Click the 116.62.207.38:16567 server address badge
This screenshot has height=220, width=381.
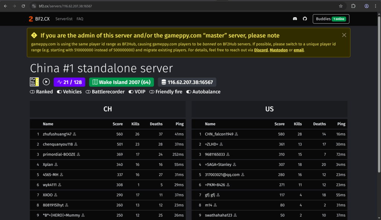[x=187, y=82]
